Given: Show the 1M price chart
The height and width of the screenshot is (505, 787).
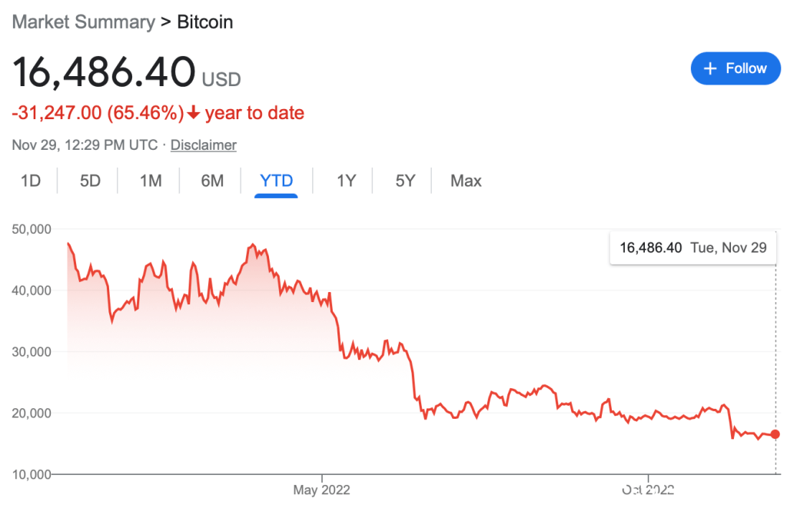Looking at the screenshot, I should (151, 181).
